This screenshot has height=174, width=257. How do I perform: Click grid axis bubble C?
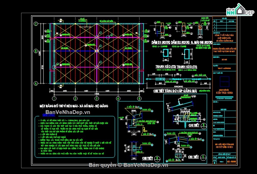(36, 24)
